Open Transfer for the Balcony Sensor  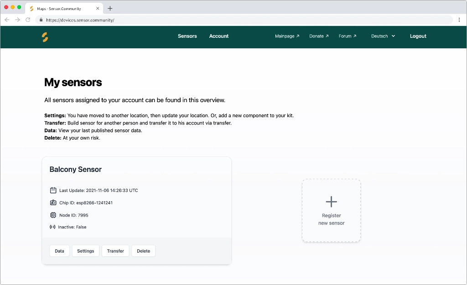click(115, 251)
